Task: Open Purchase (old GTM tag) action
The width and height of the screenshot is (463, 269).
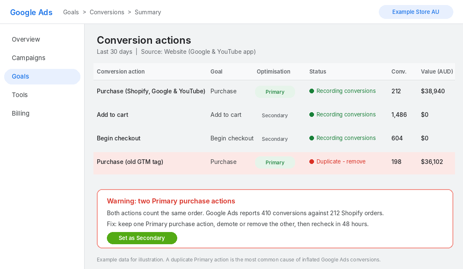Action: [x=130, y=162]
